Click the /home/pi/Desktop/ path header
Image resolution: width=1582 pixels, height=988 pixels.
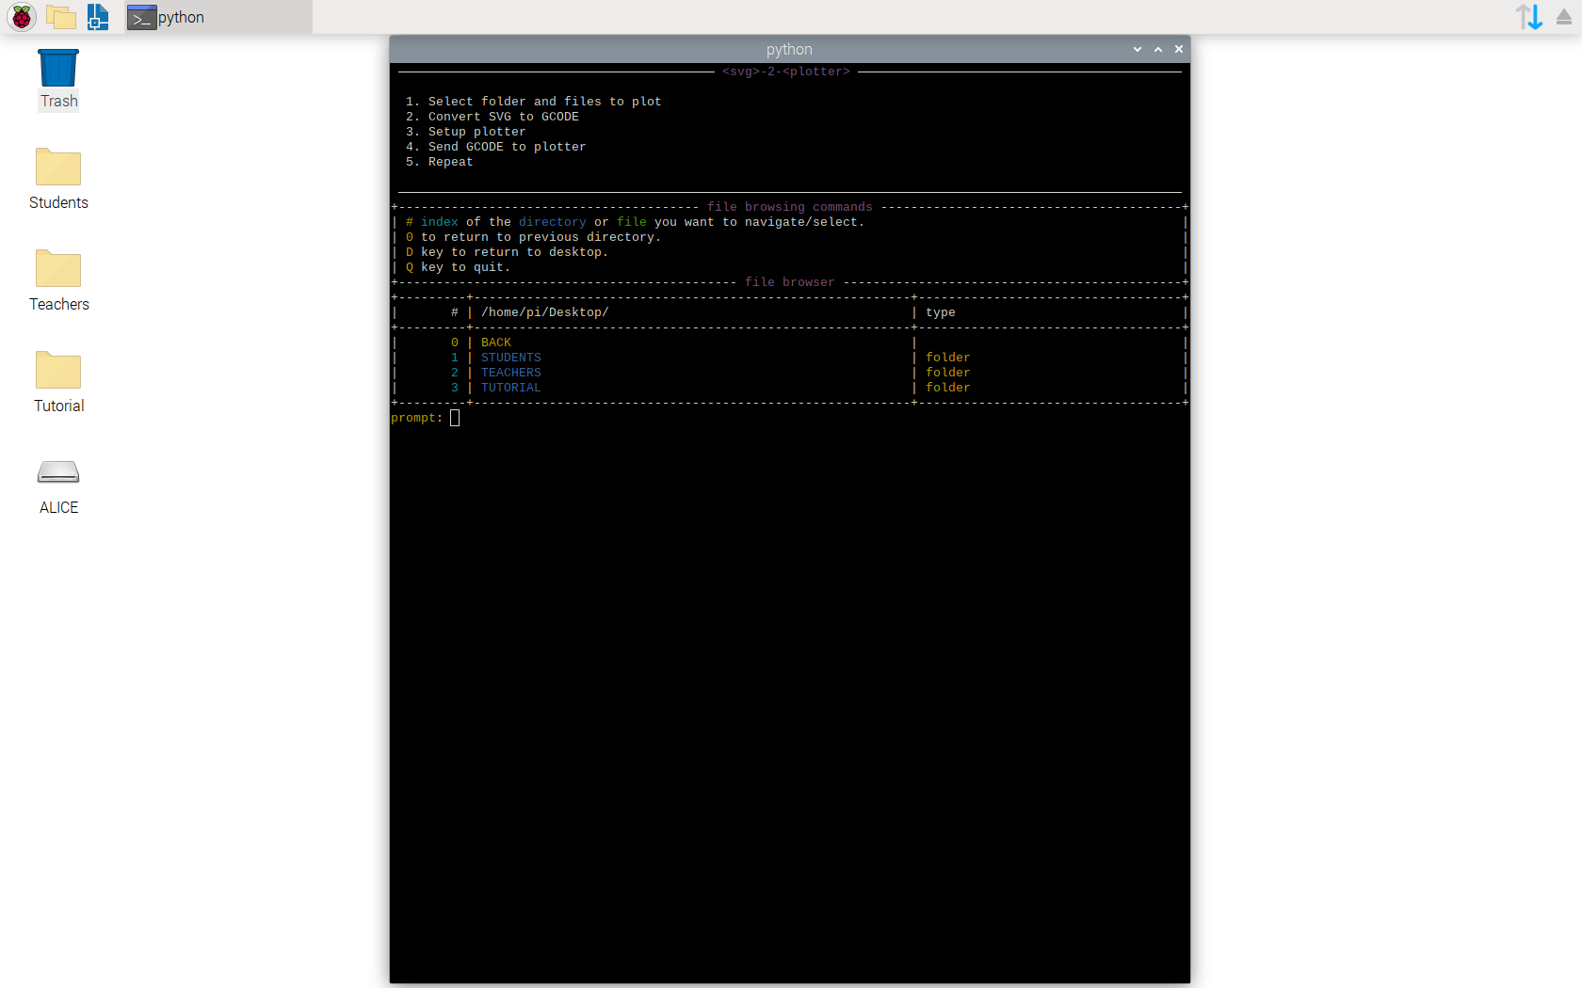point(545,312)
